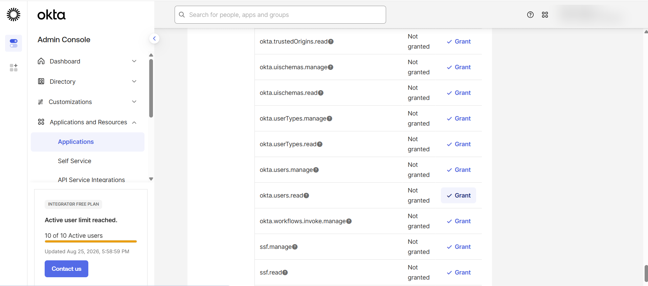Viewport: 648px width, 286px height.
Task: Click the search magnifier icon
Action: 182,15
